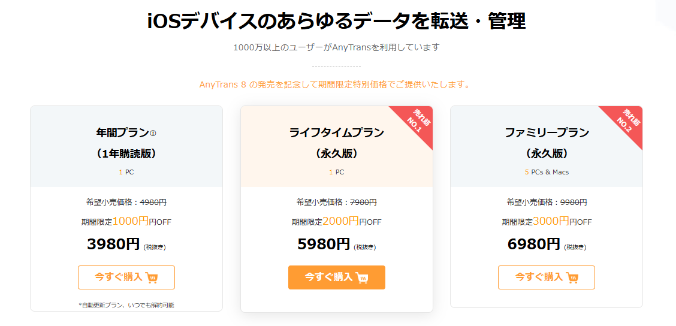Click the 売れ筋 NO.1 ribbon badge
The width and height of the screenshot is (676, 326).
tap(416, 122)
